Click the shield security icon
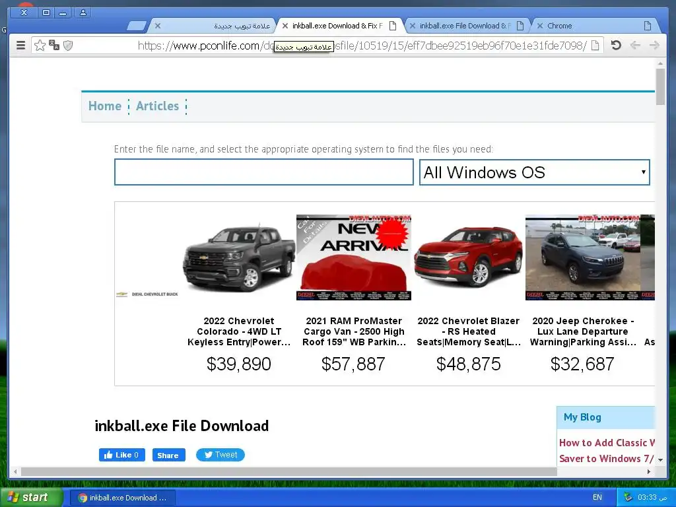Viewport: 676px width, 507px height. (68, 46)
